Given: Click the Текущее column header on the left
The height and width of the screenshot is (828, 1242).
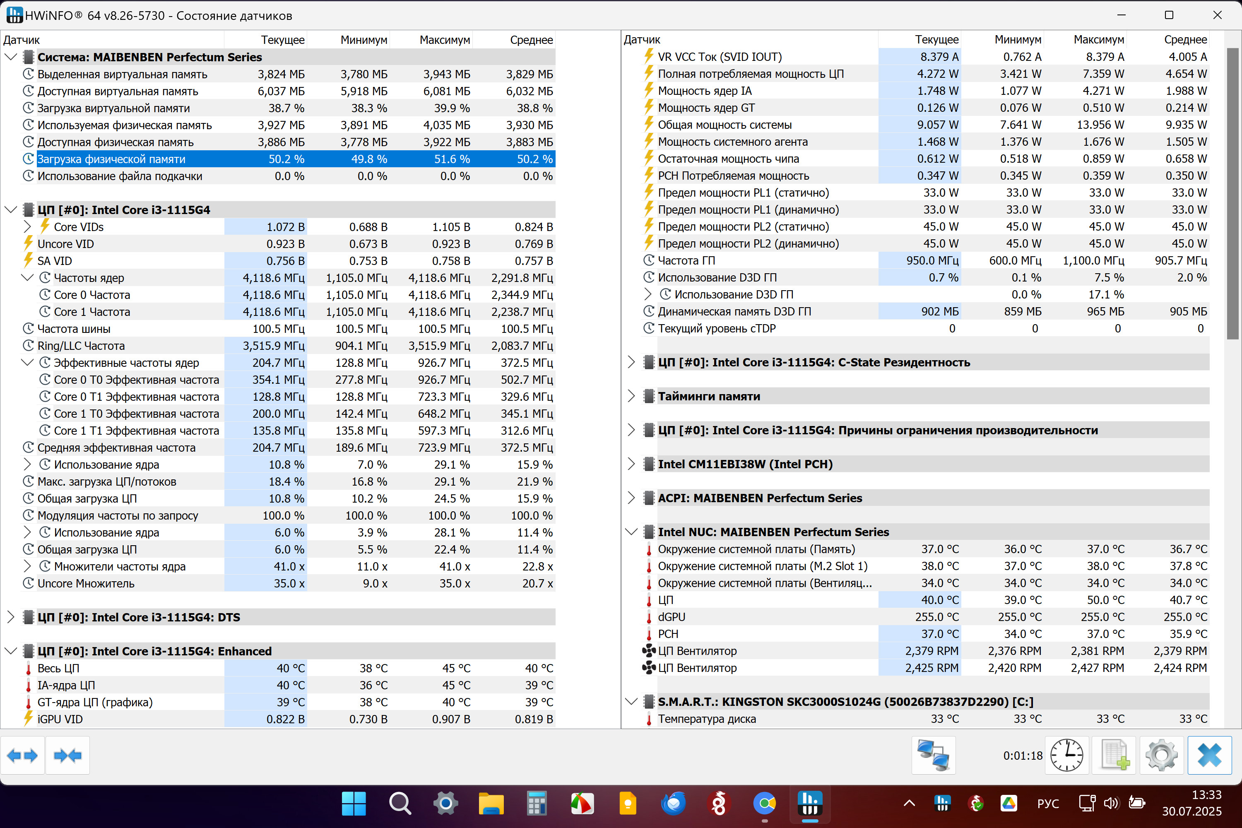Looking at the screenshot, I should click(282, 40).
